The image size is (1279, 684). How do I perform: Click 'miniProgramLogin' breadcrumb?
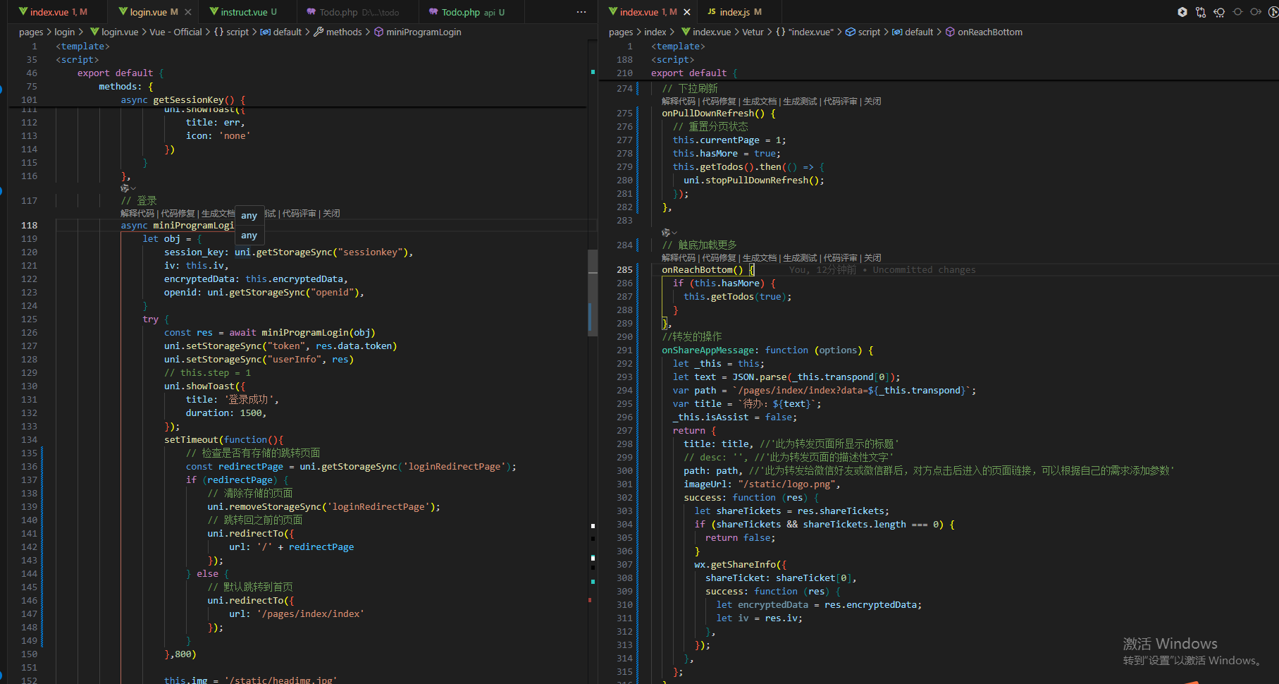click(x=417, y=32)
